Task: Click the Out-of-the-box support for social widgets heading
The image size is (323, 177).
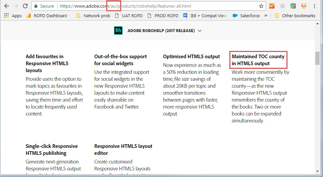Action: point(121,60)
